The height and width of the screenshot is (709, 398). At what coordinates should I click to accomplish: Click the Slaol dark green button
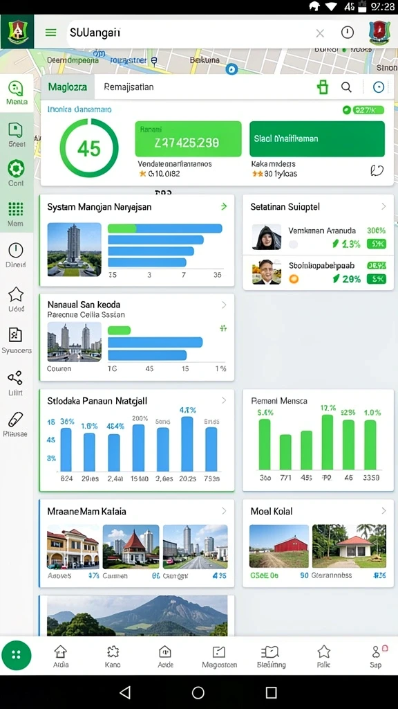pyautogui.click(x=317, y=138)
